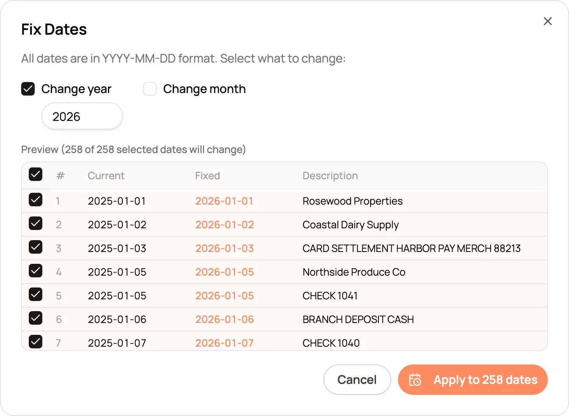
Task: Enable the Change month checkbox
Action: point(150,89)
